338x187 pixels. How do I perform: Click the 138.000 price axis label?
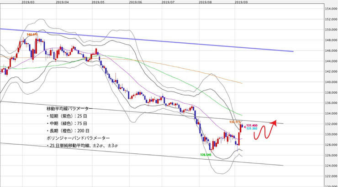[x=331, y=92]
